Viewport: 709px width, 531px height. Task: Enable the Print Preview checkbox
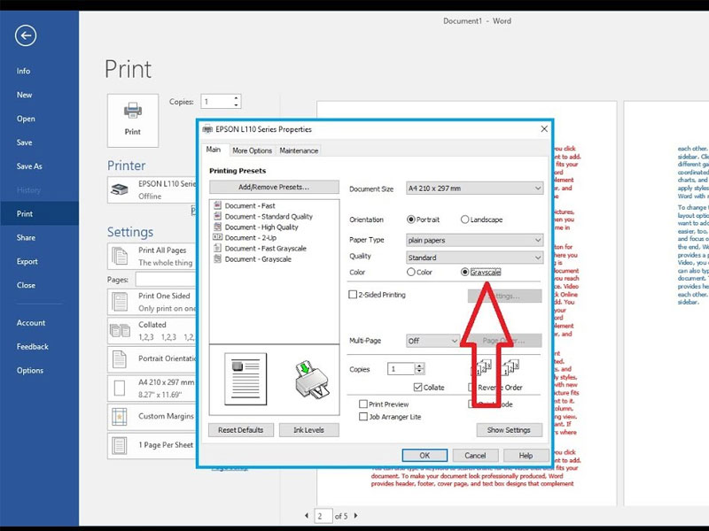[363, 404]
